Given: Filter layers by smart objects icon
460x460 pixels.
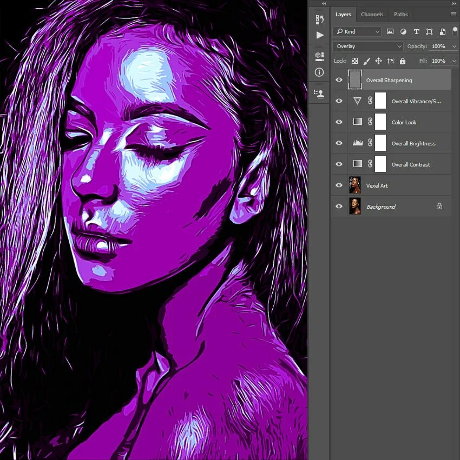Looking at the screenshot, I should (x=442, y=32).
